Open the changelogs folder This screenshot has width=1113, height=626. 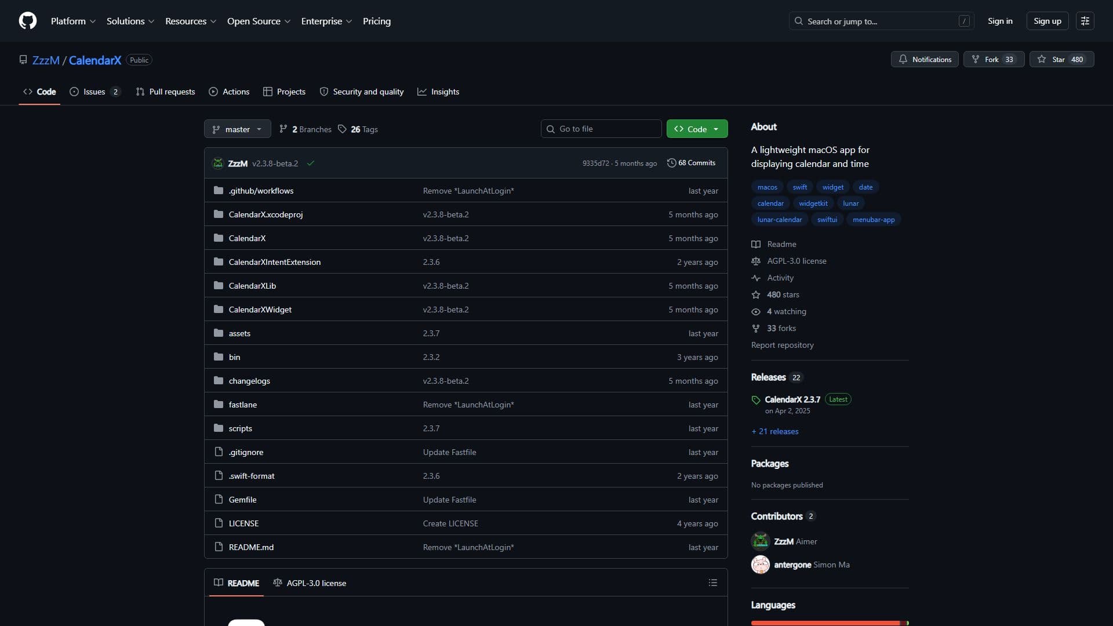pyautogui.click(x=249, y=381)
